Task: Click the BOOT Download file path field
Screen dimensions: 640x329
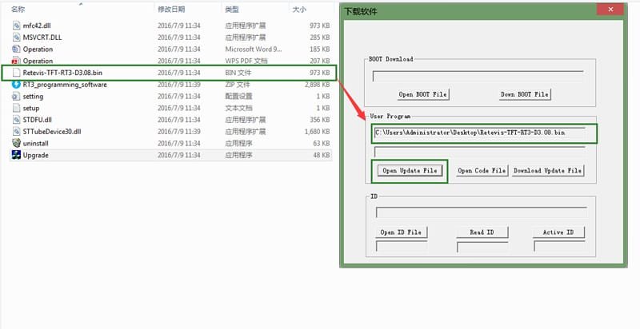Action: (478, 76)
